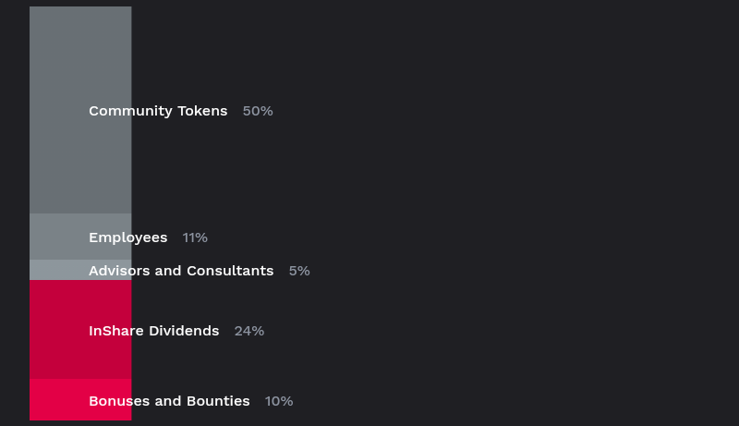Open the "InShare Dividends" label
Screen dimensions: 739x426
[x=154, y=331]
